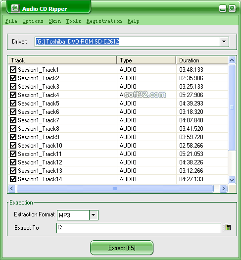Expand the Extraction Format dropdown arrow
Image resolution: width=241 pixels, height=260 pixels.
click(94, 215)
